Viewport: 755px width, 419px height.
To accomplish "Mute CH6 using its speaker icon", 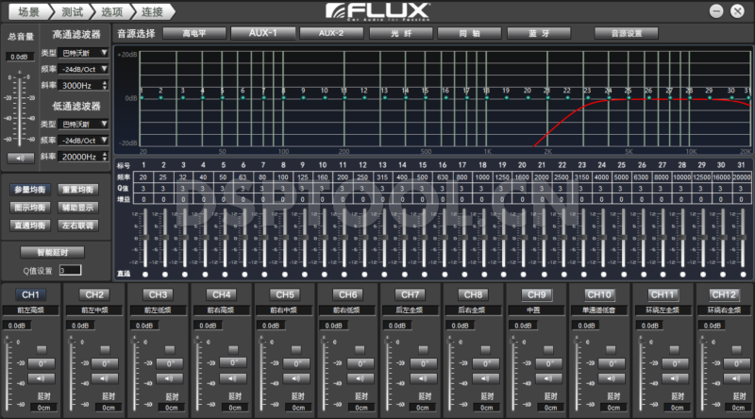I will [x=361, y=378].
